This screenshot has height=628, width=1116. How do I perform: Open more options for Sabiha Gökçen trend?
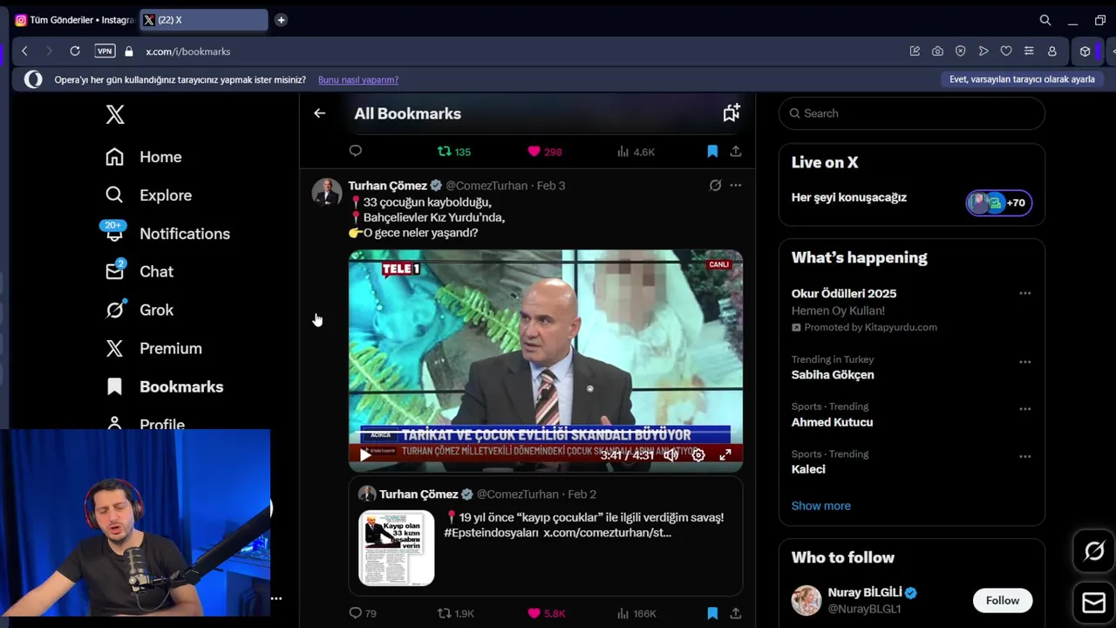1025,362
